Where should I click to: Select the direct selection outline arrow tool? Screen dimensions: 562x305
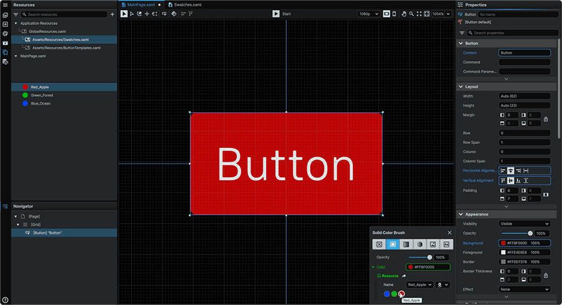tap(132, 14)
